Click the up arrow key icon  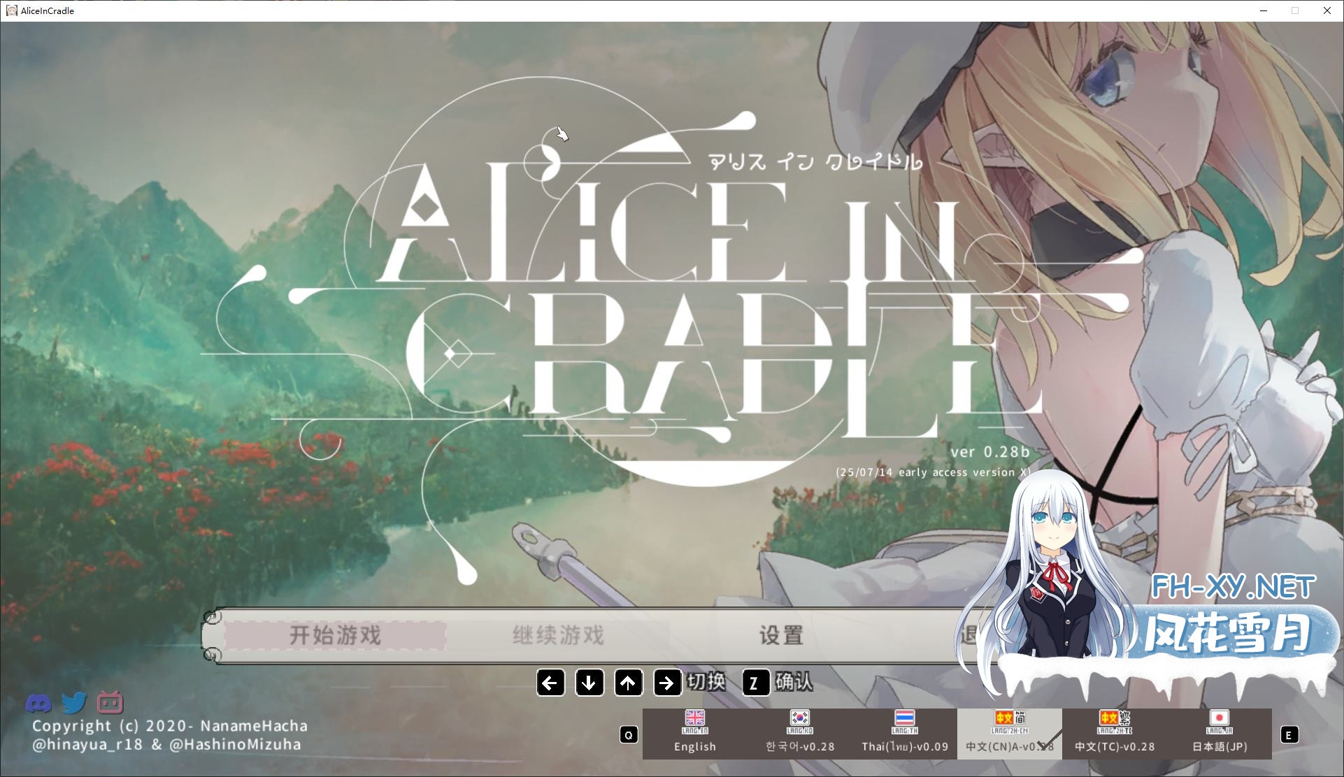coord(629,683)
